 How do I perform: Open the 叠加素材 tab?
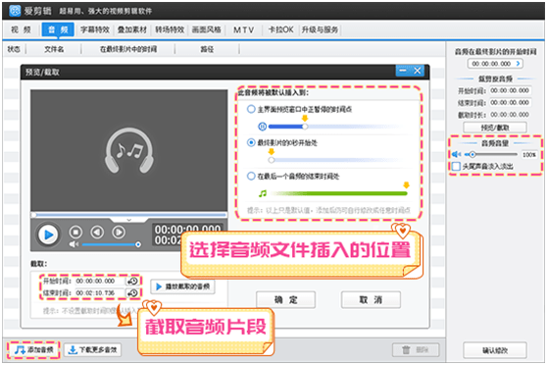click(132, 29)
